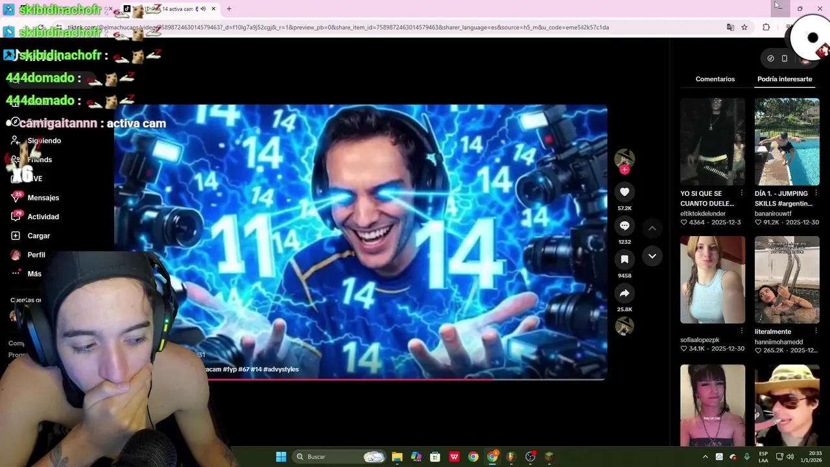Expand hidden system tray icons chevron
Image resolution: width=830 pixels, height=467 pixels.
click(x=705, y=457)
